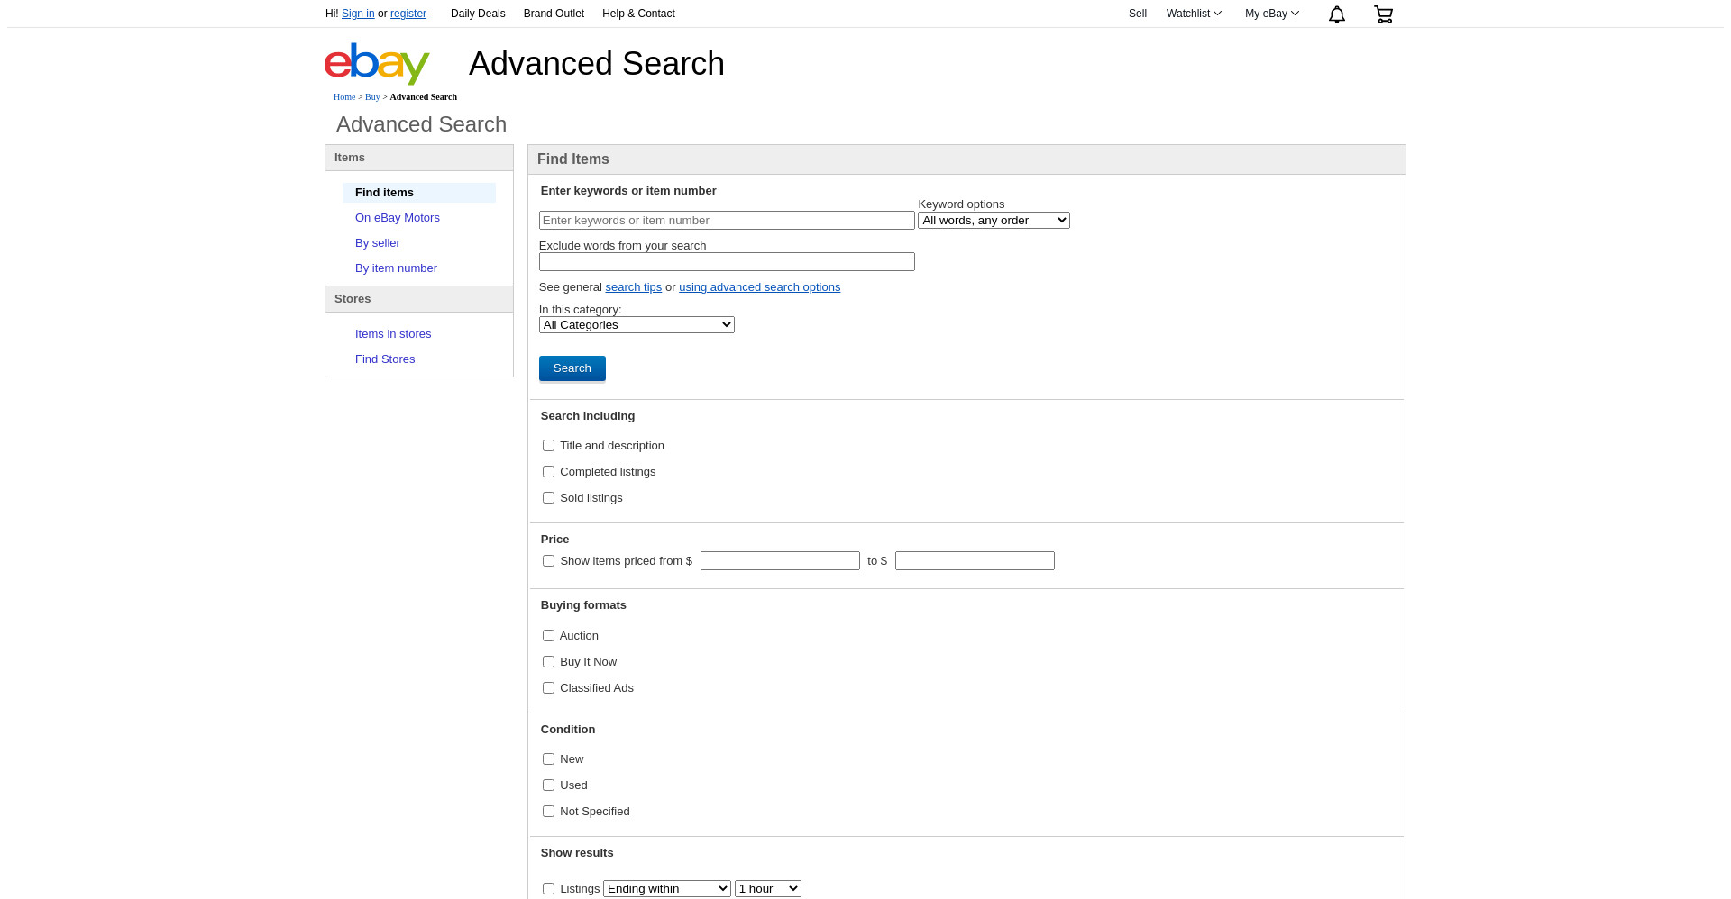Go to Brand Outlet
Image resolution: width=1731 pixels, height=899 pixels.
[554, 14]
